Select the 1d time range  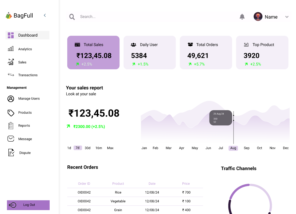pyautogui.click(x=69, y=148)
